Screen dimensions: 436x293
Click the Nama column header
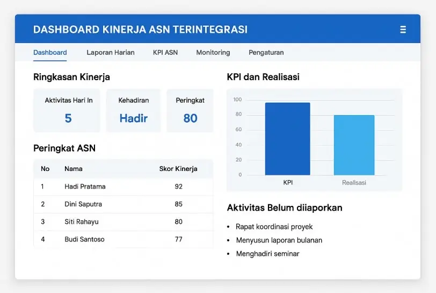click(x=74, y=169)
